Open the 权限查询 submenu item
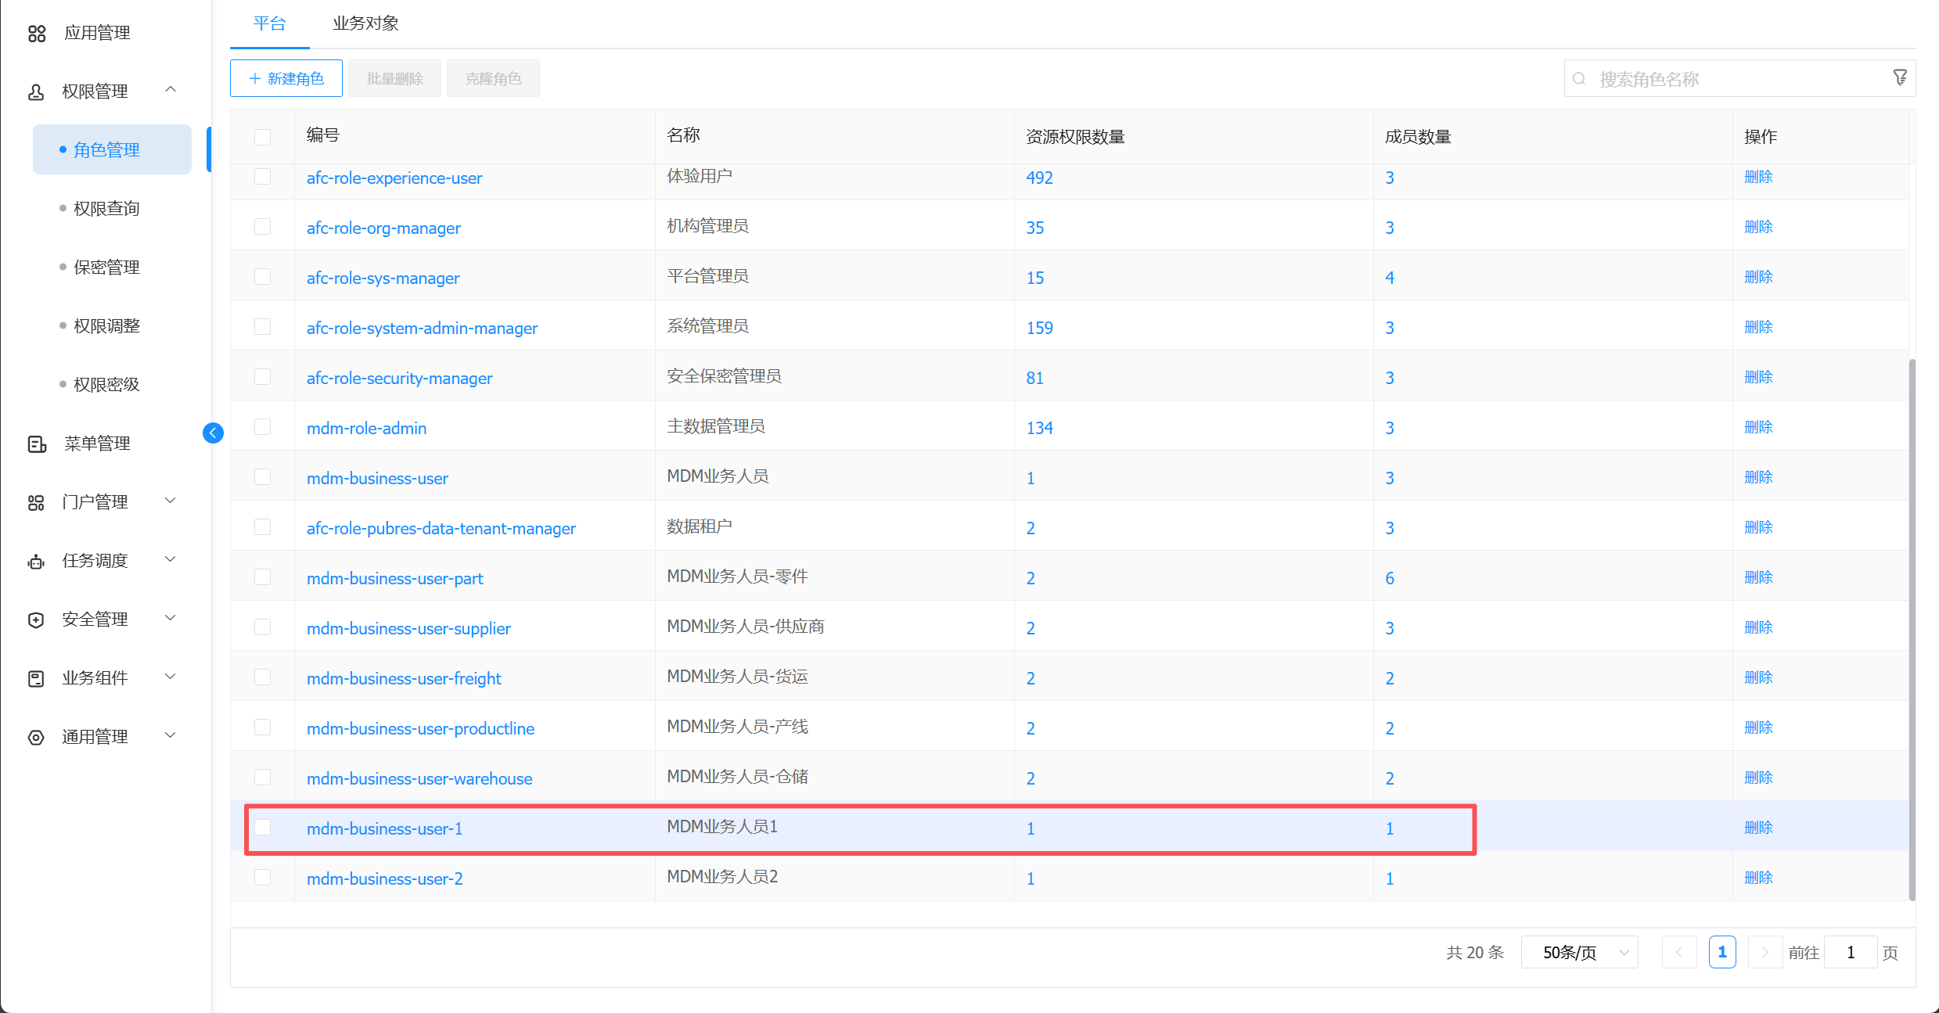 (x=106, y=209)
